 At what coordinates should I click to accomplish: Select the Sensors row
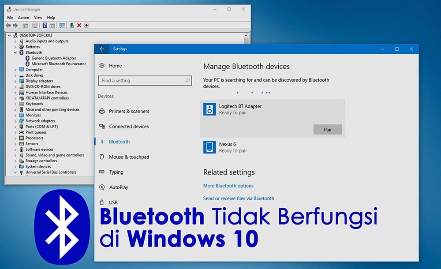[x=32, y=143]
